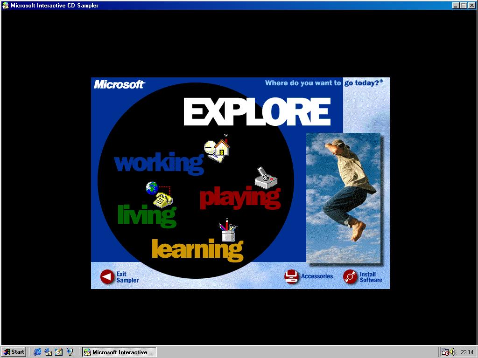Open the Accessories printer icon
The image size is (478, 358).
click(291, 277)
